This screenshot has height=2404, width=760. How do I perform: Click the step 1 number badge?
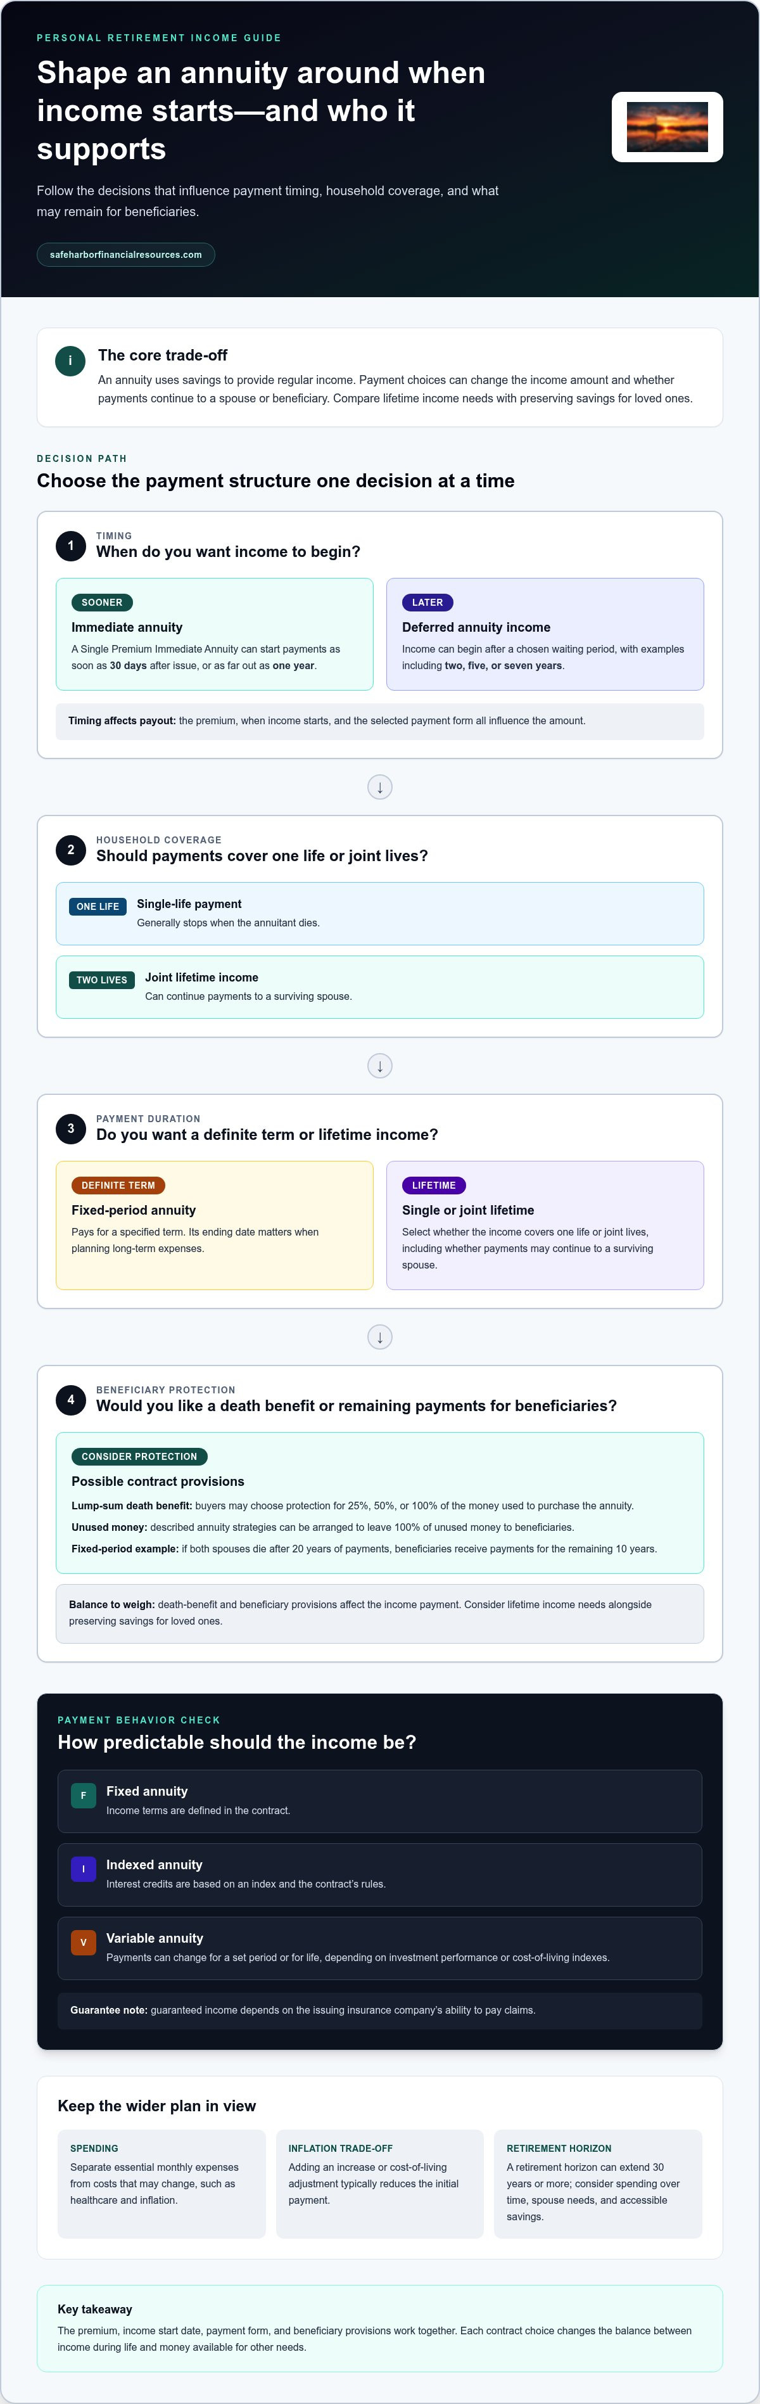pos(71,546)
